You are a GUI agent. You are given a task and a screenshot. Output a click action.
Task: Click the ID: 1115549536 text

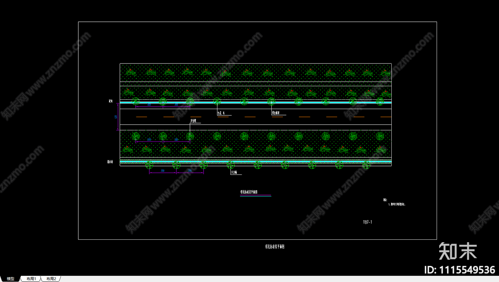[459, 270]
